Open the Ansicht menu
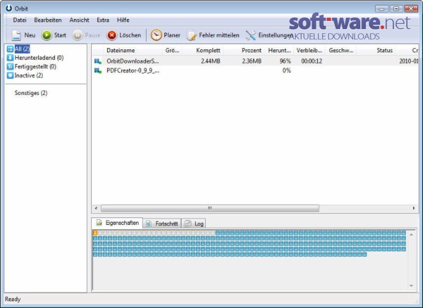The width and height of the screenshot is (423, 308). coord(79,20)
